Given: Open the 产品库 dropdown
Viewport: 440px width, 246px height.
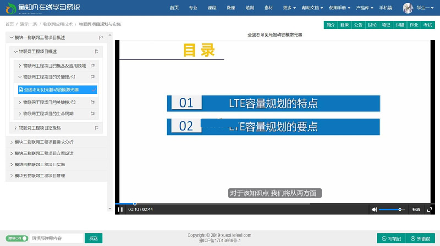Looking at the screenshot, I should click(365, 8).
